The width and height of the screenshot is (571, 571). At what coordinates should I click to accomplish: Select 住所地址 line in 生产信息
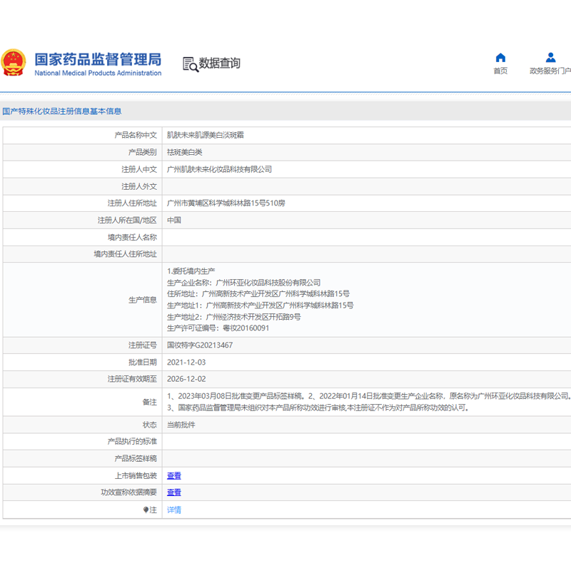click(258, 294)
